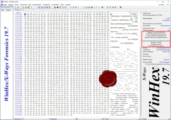Open help via purple book icon
This screenshot has width=171, height=120.
(x=121, y=7)
